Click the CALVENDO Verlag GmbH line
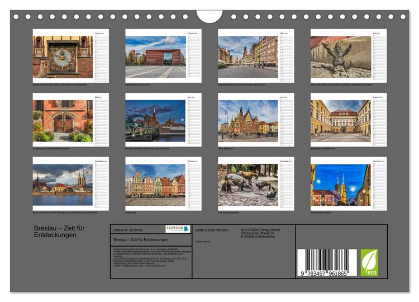The height and width of the screenshot is (302, 419). 260,230
